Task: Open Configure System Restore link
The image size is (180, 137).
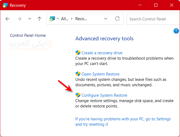Action: pos(104,95)
